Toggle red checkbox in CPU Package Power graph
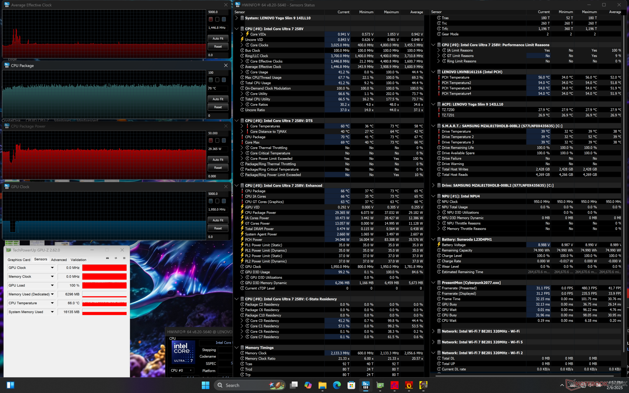 pyautogui.click(x=211, y=140)
